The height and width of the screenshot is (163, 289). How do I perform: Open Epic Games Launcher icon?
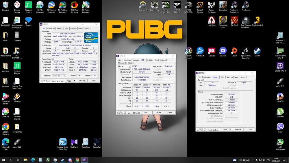point(246,53)
